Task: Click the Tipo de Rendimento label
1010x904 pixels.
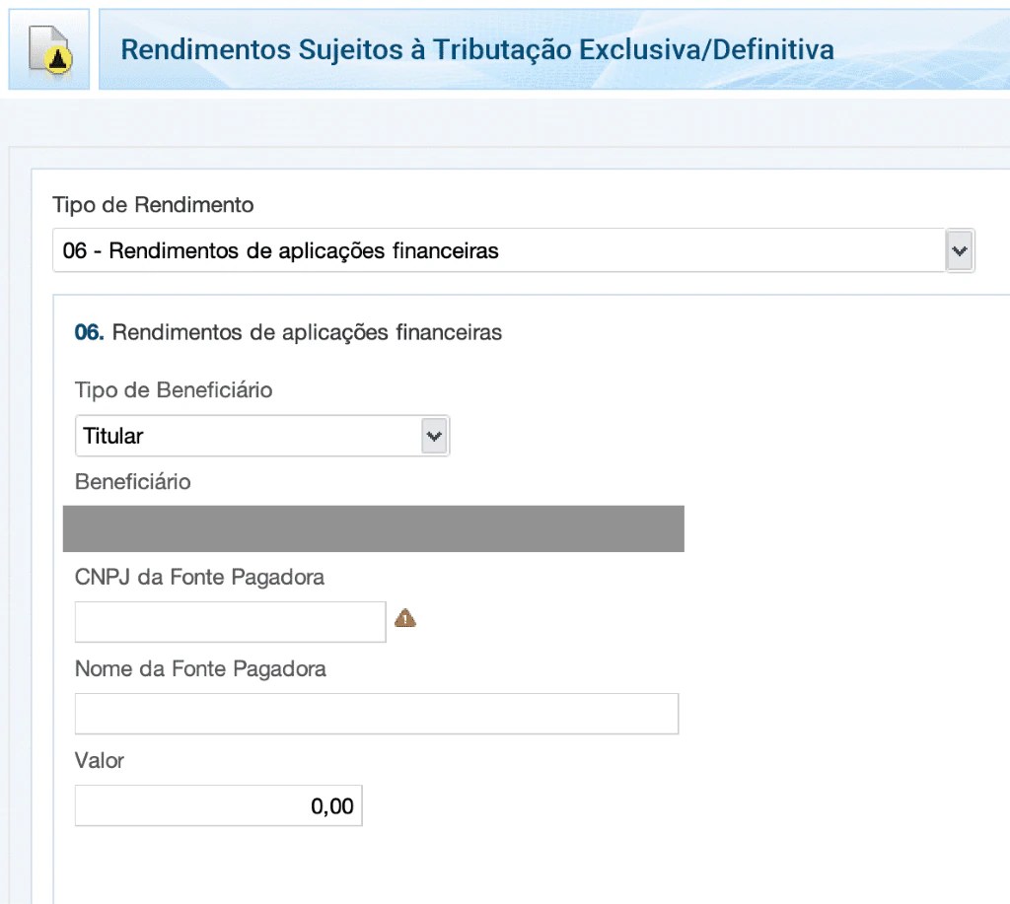Action: pos(152,205)
